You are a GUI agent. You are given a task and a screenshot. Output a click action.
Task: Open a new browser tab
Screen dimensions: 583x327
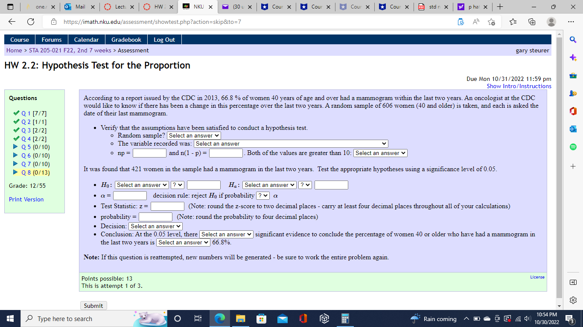(500, 7)
